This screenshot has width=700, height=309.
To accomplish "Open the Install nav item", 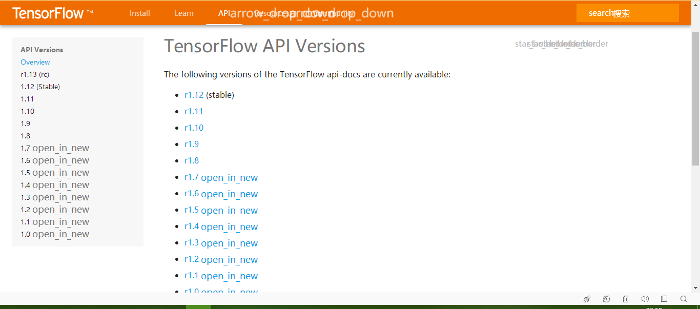I will click(140, 13).
